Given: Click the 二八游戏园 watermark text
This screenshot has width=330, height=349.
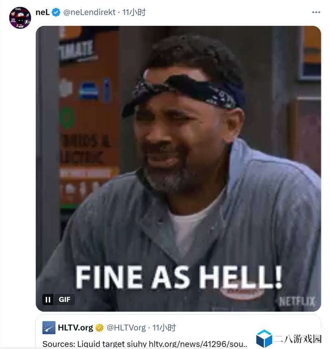Looking at the screenshot, I should pos(298,339).
